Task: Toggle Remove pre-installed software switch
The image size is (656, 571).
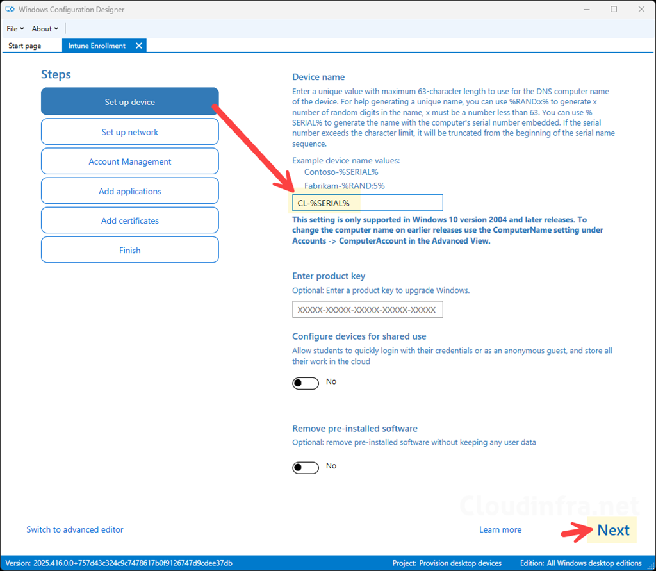Action: (x=306, y=467)
